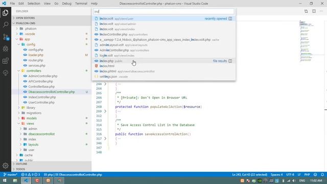327x184 pixels.
Task: Unfold code at line 317
Action: coord(105,139)
